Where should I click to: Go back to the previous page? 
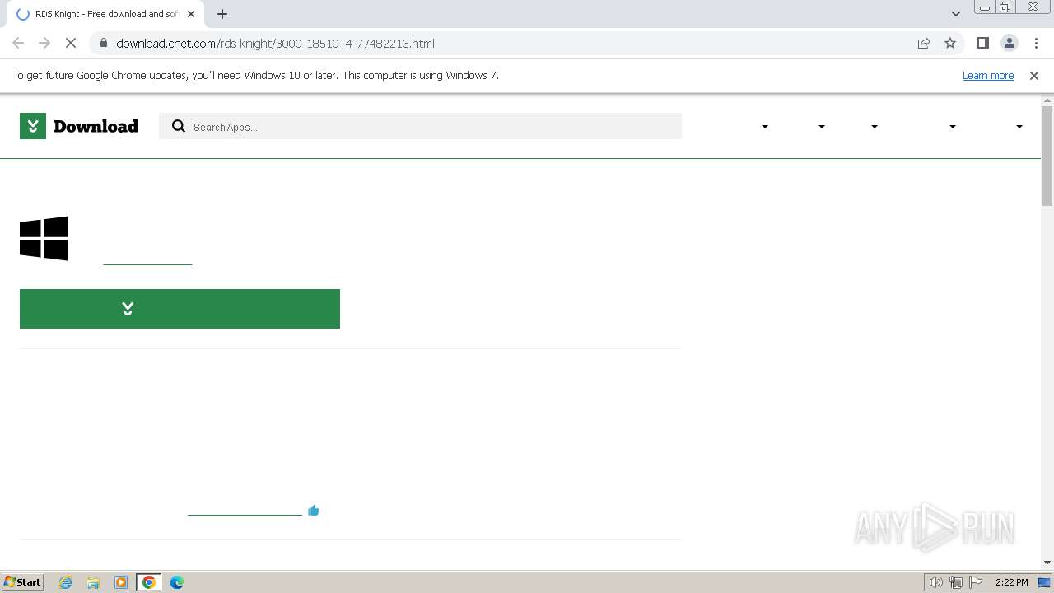18,43
